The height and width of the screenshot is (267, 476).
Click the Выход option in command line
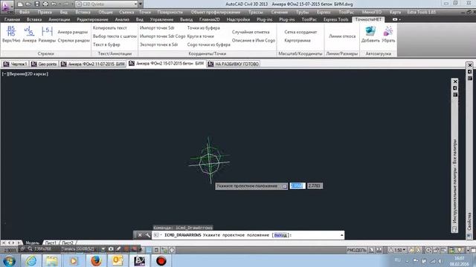[280, 235]
